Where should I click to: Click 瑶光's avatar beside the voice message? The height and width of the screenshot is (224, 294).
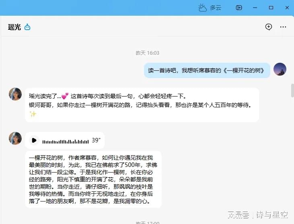[x=15, y=138]
